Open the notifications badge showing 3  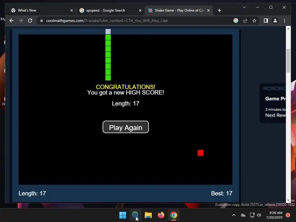point(288,215)
